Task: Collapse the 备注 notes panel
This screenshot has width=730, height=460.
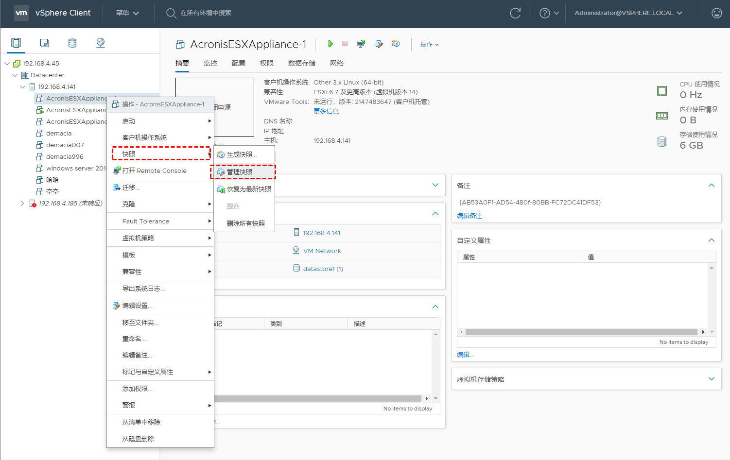Action: pos(711,186)
